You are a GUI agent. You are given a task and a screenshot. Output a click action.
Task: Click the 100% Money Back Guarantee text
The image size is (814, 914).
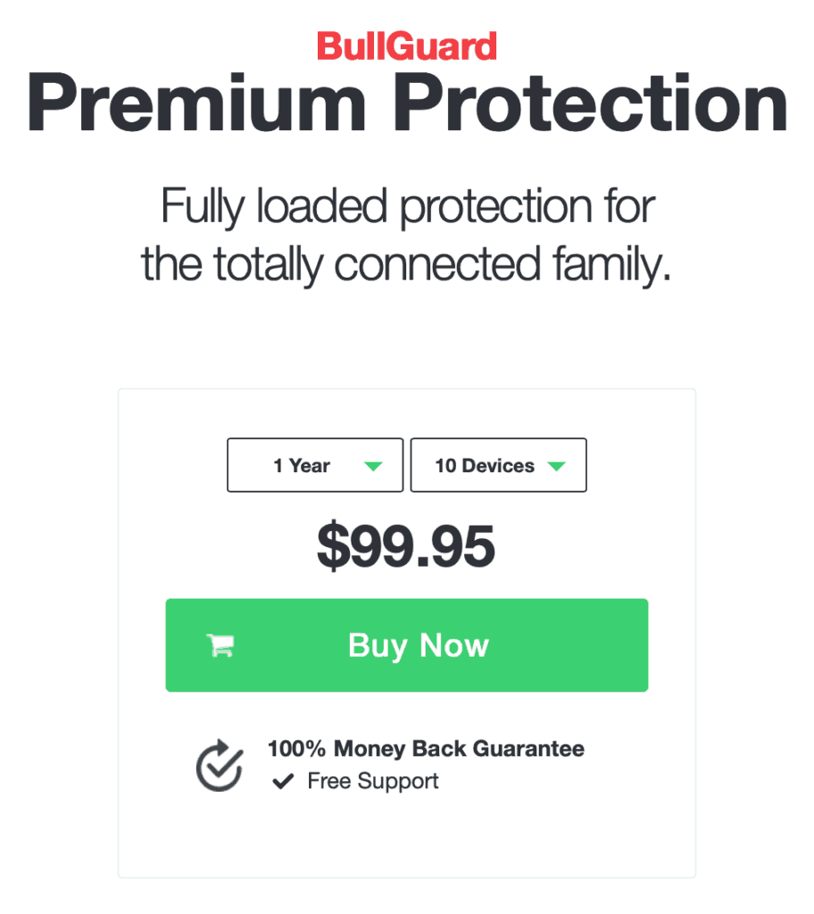pyautogui.click(x=427, y=749)
